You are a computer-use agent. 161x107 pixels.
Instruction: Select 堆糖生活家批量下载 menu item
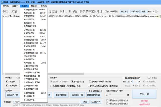tap(34, 76)
